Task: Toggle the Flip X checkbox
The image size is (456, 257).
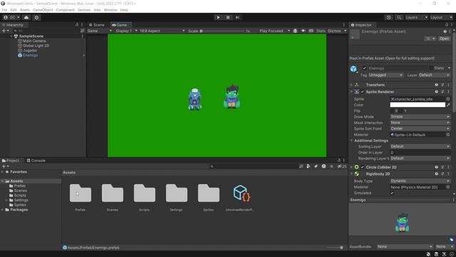Action: coord(392,111)
